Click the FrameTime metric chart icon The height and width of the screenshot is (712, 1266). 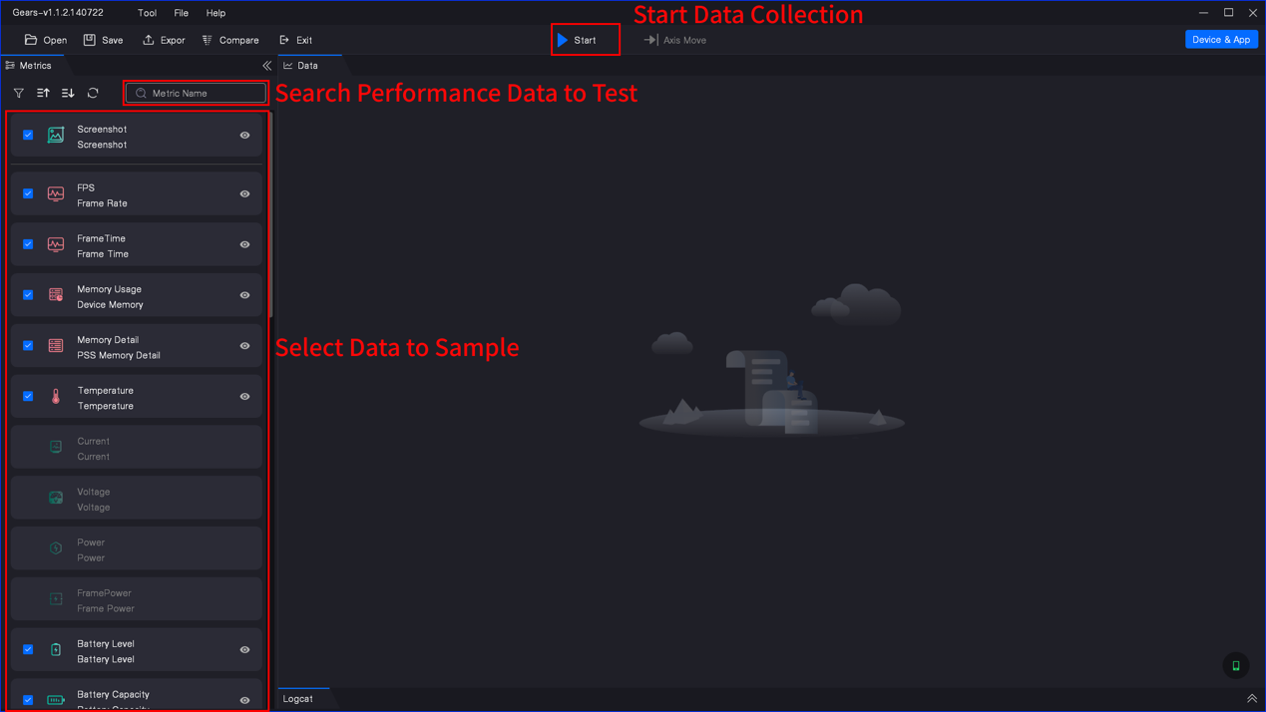(x=56, y=244)
